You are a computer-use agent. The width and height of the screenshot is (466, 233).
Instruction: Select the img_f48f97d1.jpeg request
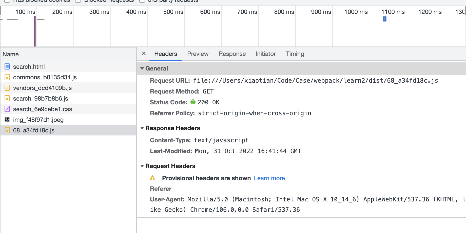(x=68, y=120)
